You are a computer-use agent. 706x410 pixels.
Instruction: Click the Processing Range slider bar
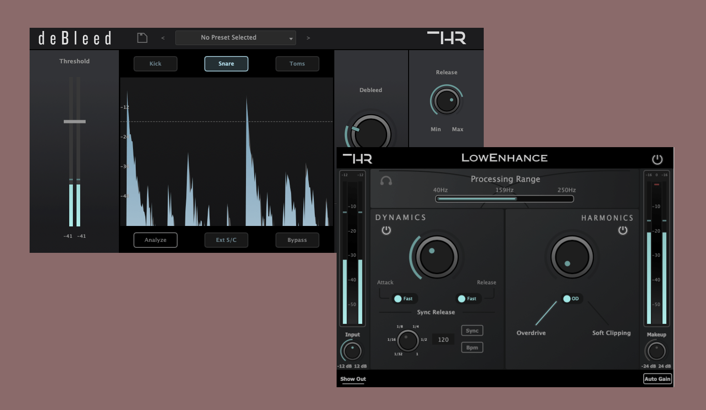coord(505,199)
